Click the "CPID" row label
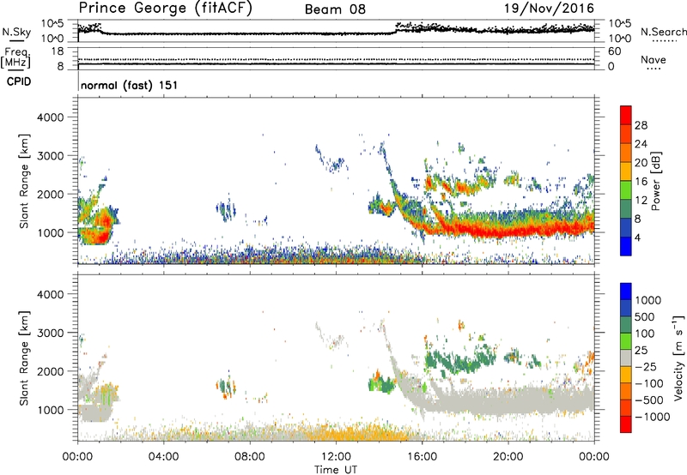 (x=19, y=81)
